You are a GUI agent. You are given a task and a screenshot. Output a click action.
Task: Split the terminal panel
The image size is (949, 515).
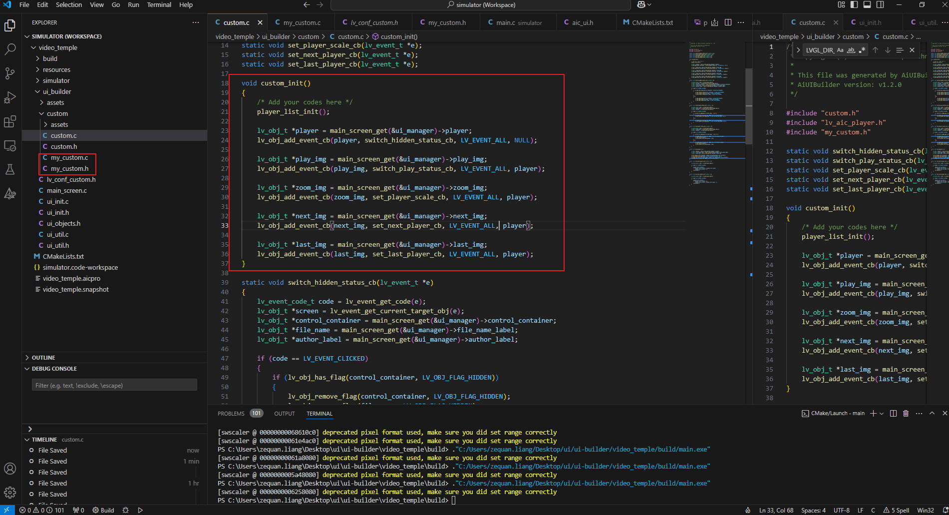[x=893, y=413]
